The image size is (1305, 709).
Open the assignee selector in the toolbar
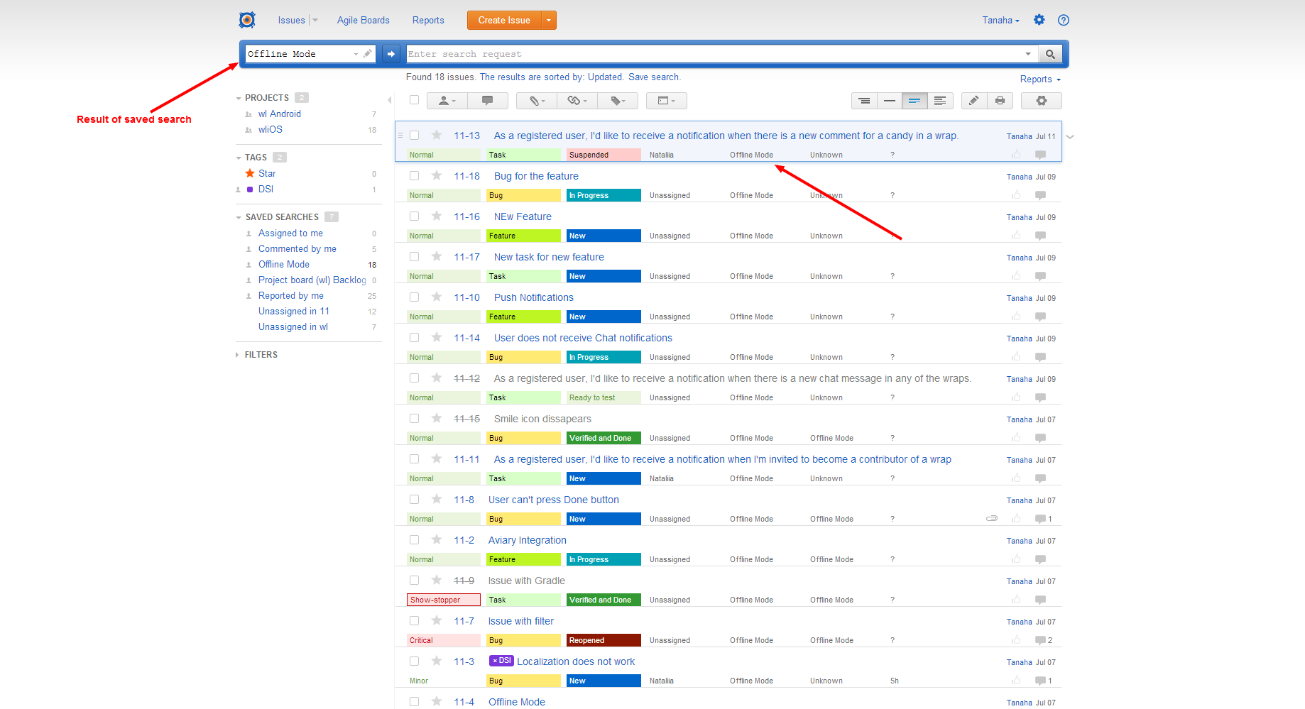point(446,100)
